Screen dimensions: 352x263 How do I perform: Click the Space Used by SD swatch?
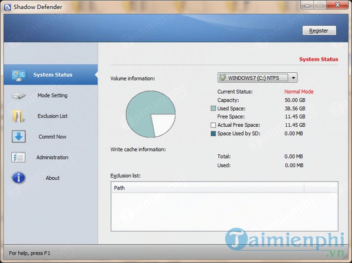pyautogui.click(x=213, y=133)
